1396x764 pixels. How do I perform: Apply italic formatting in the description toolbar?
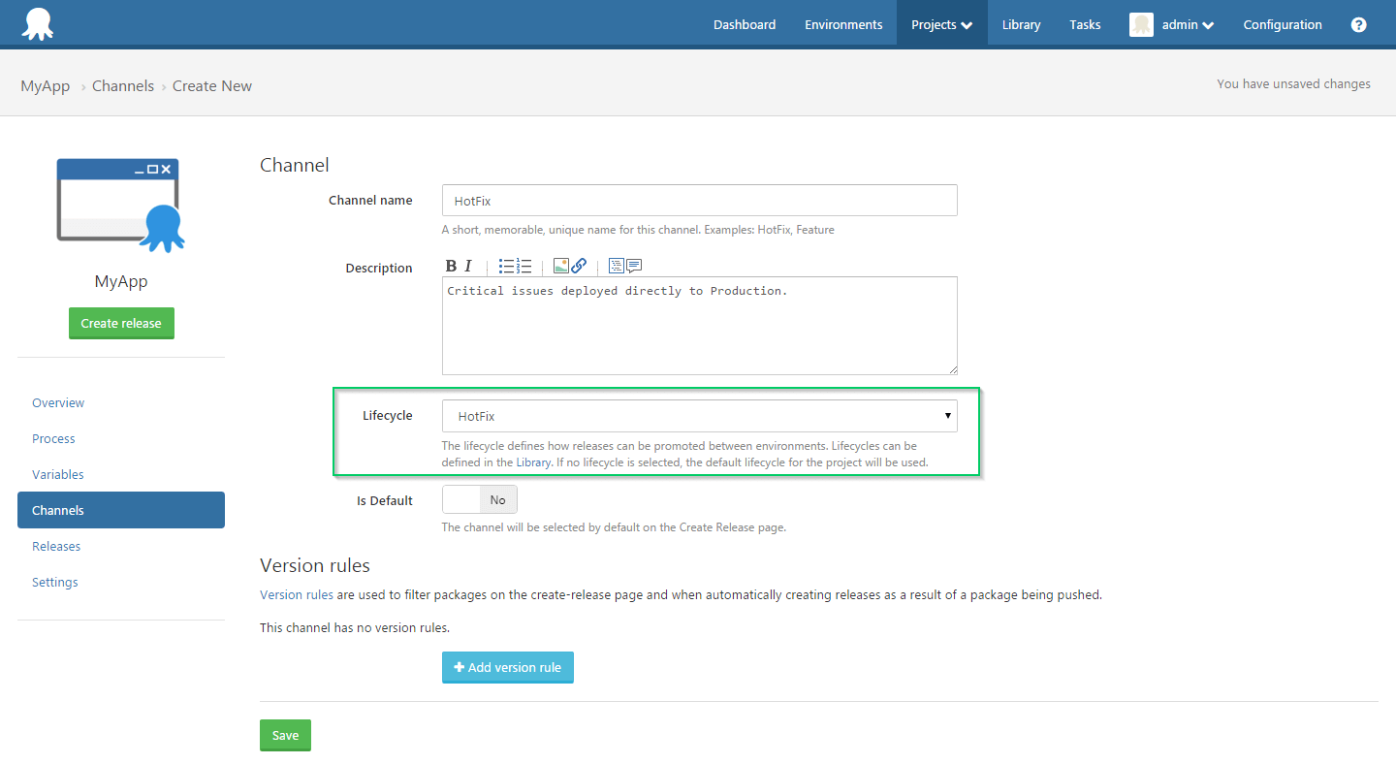[x=468, y=266]
